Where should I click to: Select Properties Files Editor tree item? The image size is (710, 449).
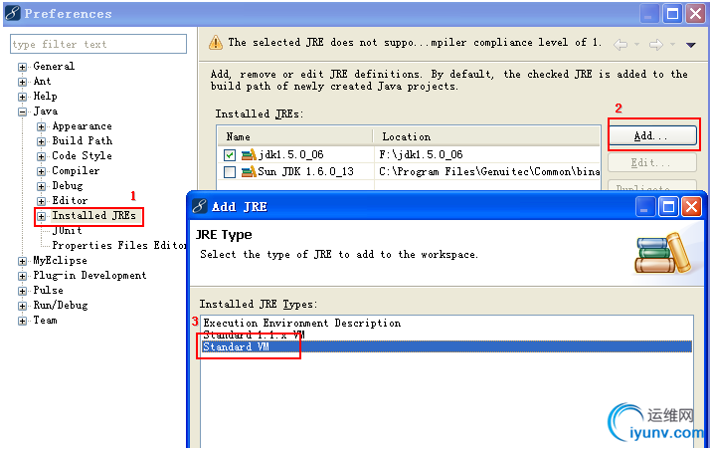[x=119, y=245]
